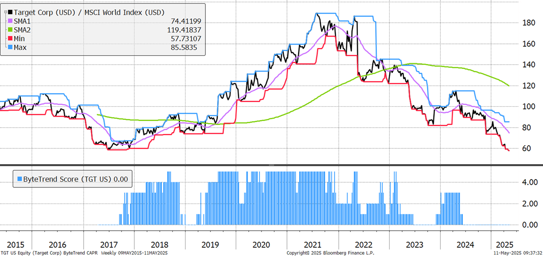
Task: Click the 2021 year label on time axis
Action: coord(314,244)
